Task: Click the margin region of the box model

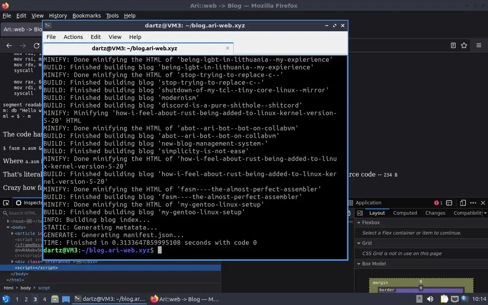Action: click(380, 283)
